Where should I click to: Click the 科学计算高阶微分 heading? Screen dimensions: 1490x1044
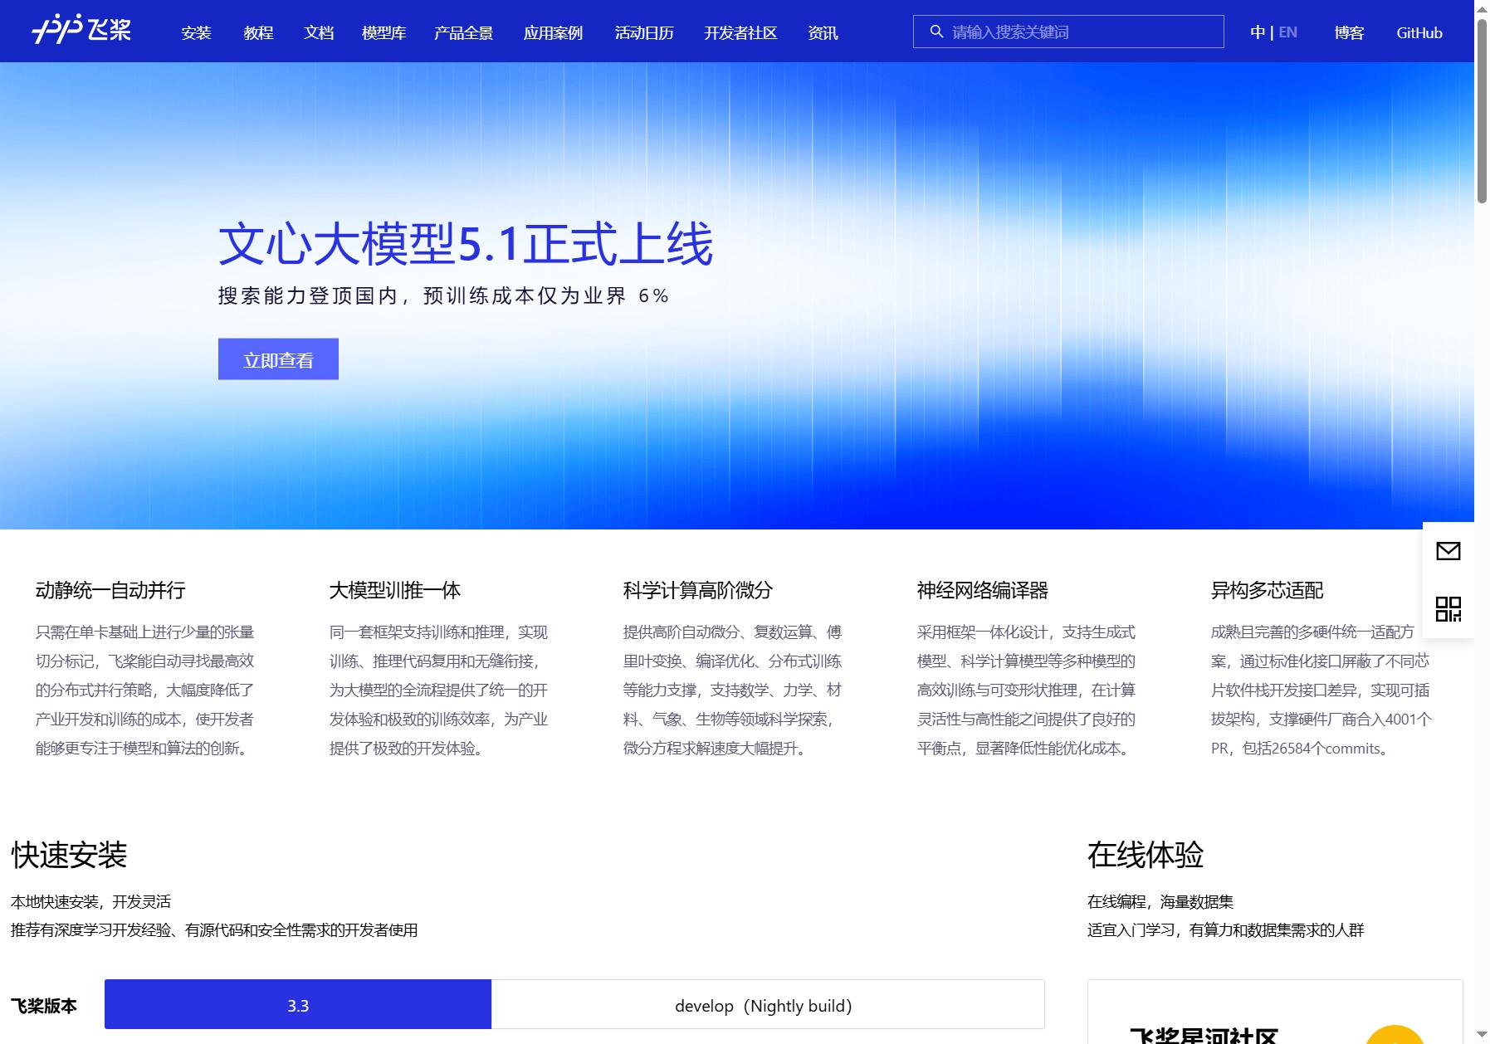coord(698,590)
